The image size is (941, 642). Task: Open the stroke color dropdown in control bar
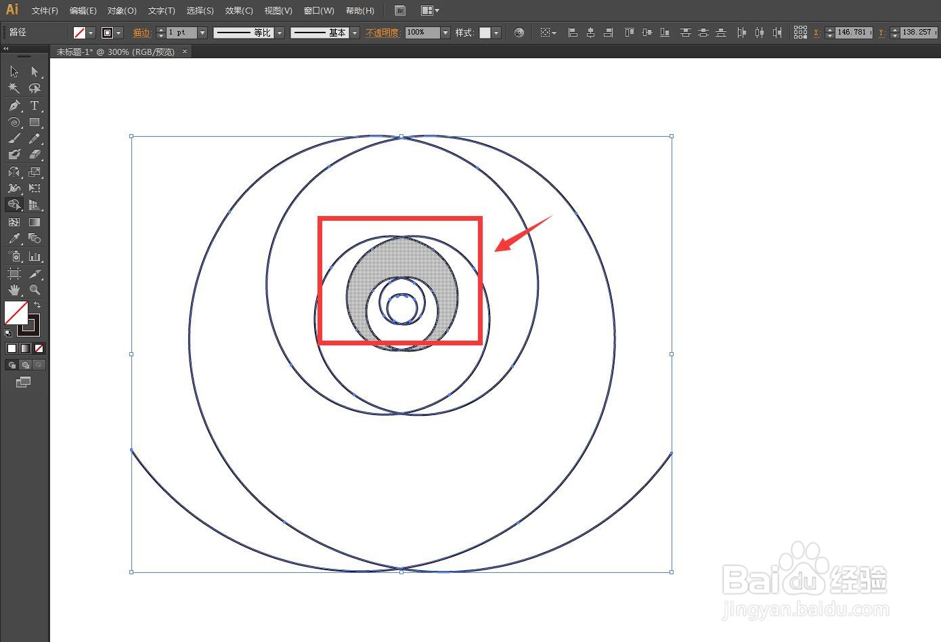click(x=118, y=33)
